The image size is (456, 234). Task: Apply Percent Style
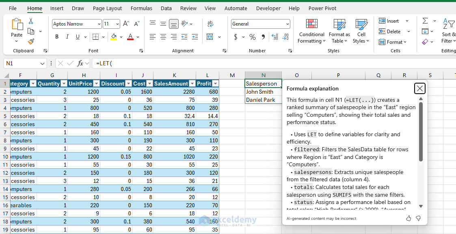click(253, 37)
